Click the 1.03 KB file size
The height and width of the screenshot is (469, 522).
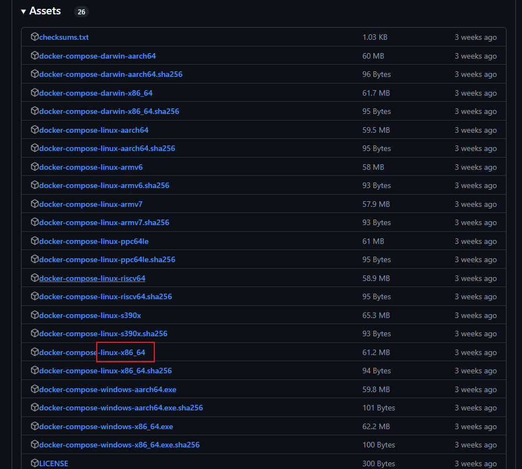[x=375, y=37]
